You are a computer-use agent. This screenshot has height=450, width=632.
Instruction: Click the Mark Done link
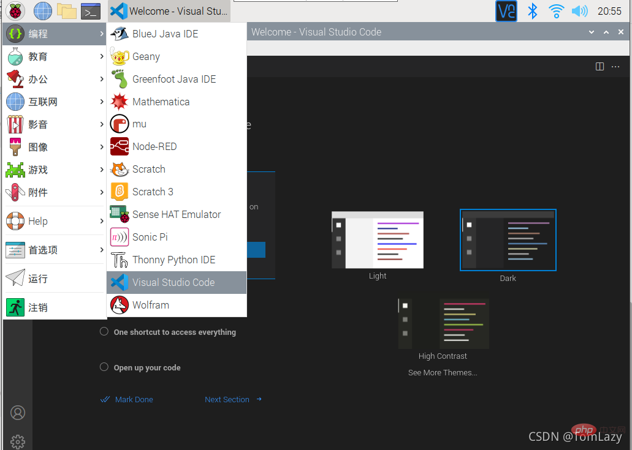point(134,400)
